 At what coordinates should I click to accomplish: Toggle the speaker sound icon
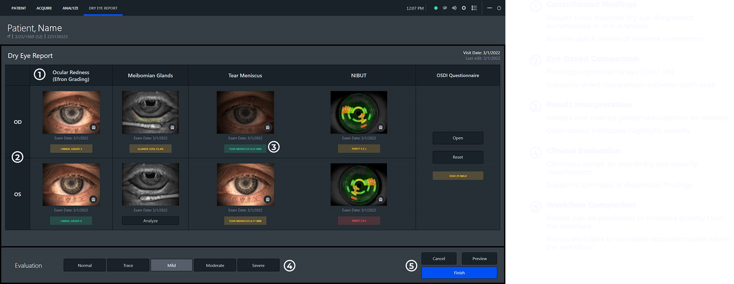(454, 8)
